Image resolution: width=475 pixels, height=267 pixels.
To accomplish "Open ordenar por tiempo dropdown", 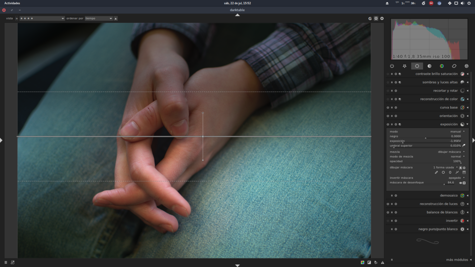I will [99, 18].
